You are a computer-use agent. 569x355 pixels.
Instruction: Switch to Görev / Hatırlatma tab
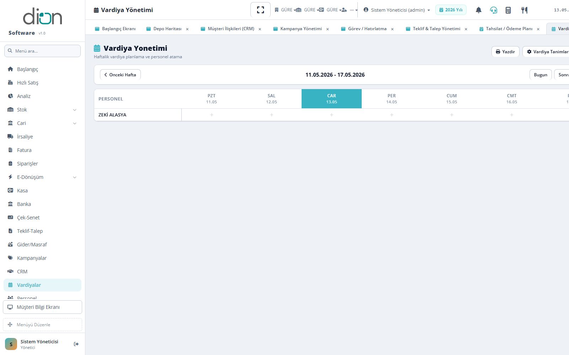(364, 29)
